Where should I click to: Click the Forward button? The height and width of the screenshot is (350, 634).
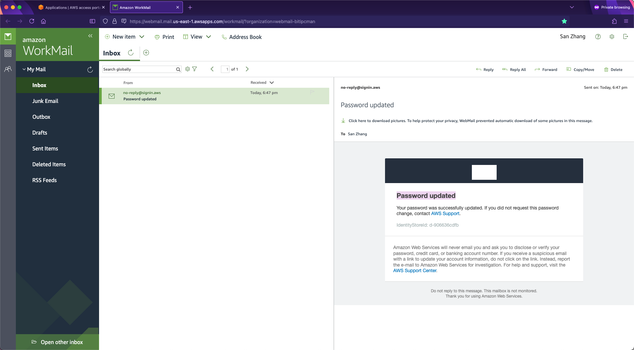[546, 70]
